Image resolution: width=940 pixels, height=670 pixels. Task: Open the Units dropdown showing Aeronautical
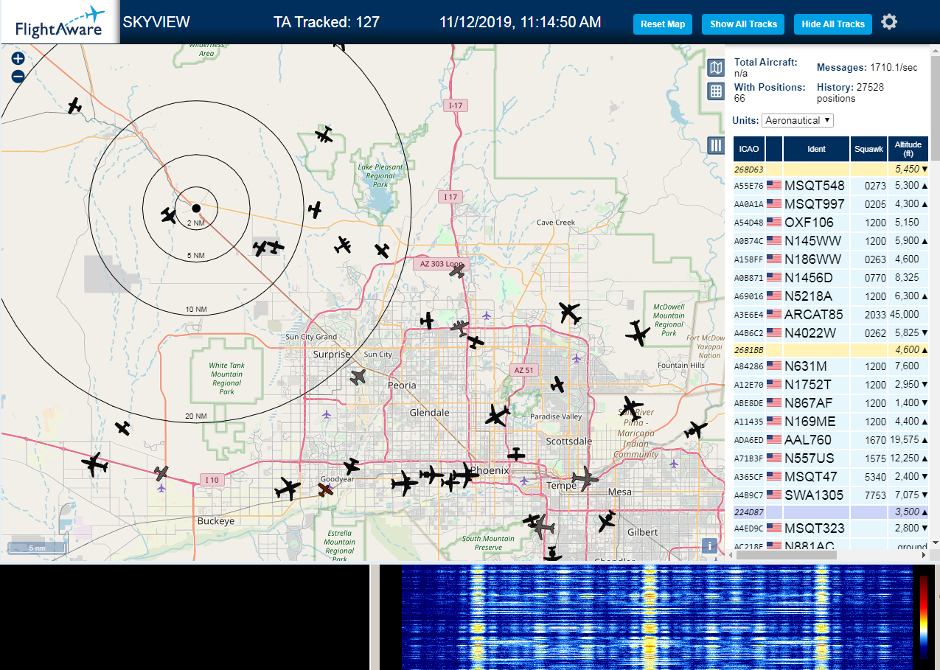click(x=797, y=120)
